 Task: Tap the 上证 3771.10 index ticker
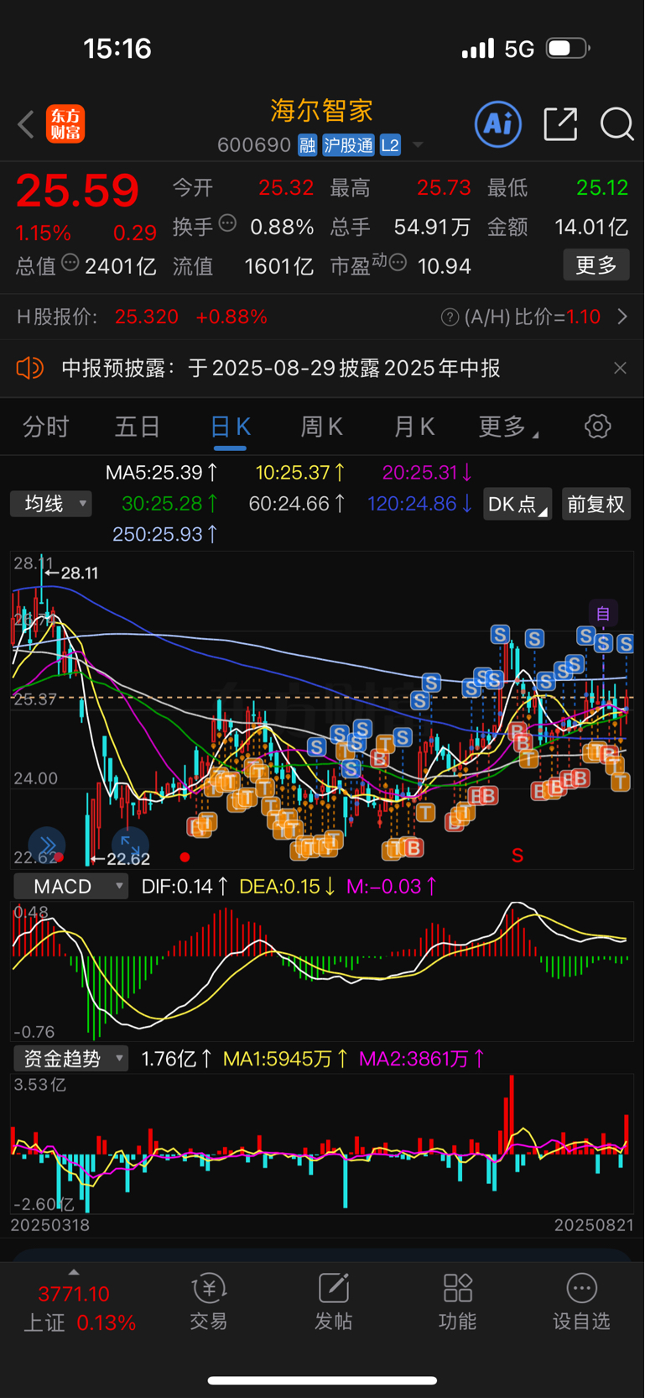coord(74,1294)
